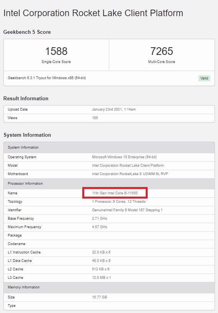Click the Geekbench 5 Score heading
218x313 pixels.
click(27, 32)
